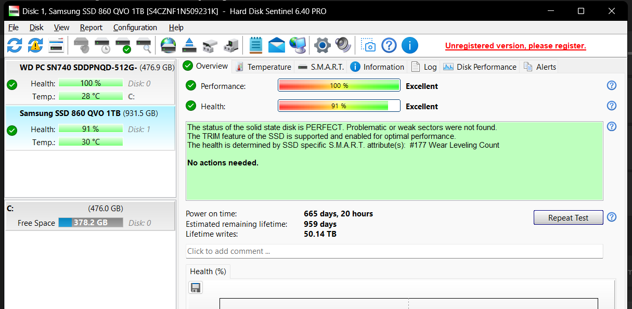The image size is (632, 309).
Task: Click the 'No actions needed.' status text
Action: tap(223, 163)
